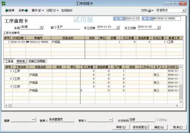Click the 保存新增(S) button
190x133 pixels.
pyautogui.click(x=140, y=127)
